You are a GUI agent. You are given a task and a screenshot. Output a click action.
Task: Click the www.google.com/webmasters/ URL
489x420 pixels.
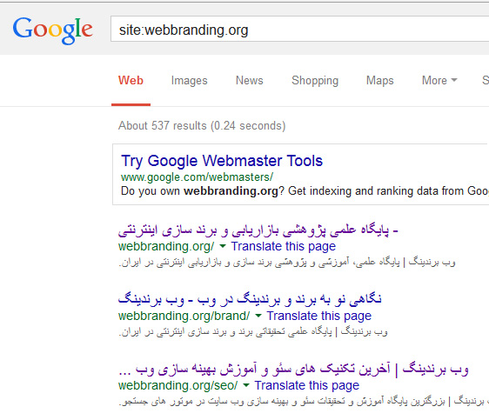click(197, 177)
